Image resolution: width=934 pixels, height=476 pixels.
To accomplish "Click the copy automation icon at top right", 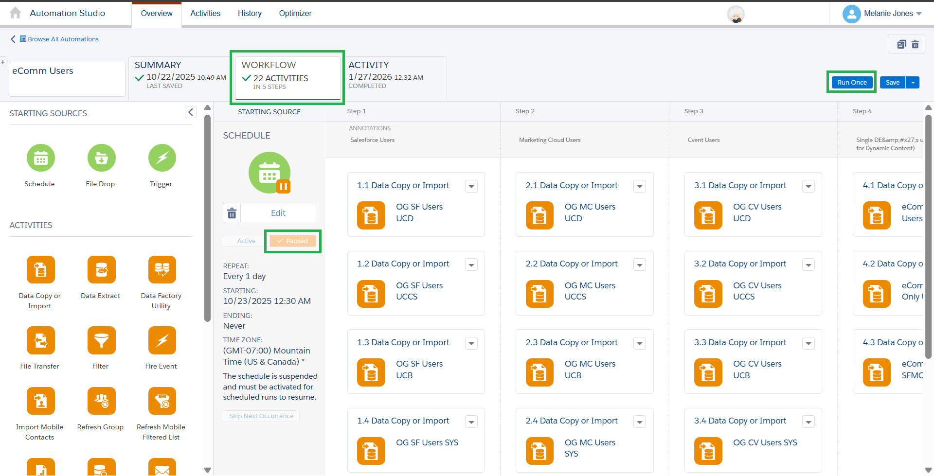I will point(901,44).
